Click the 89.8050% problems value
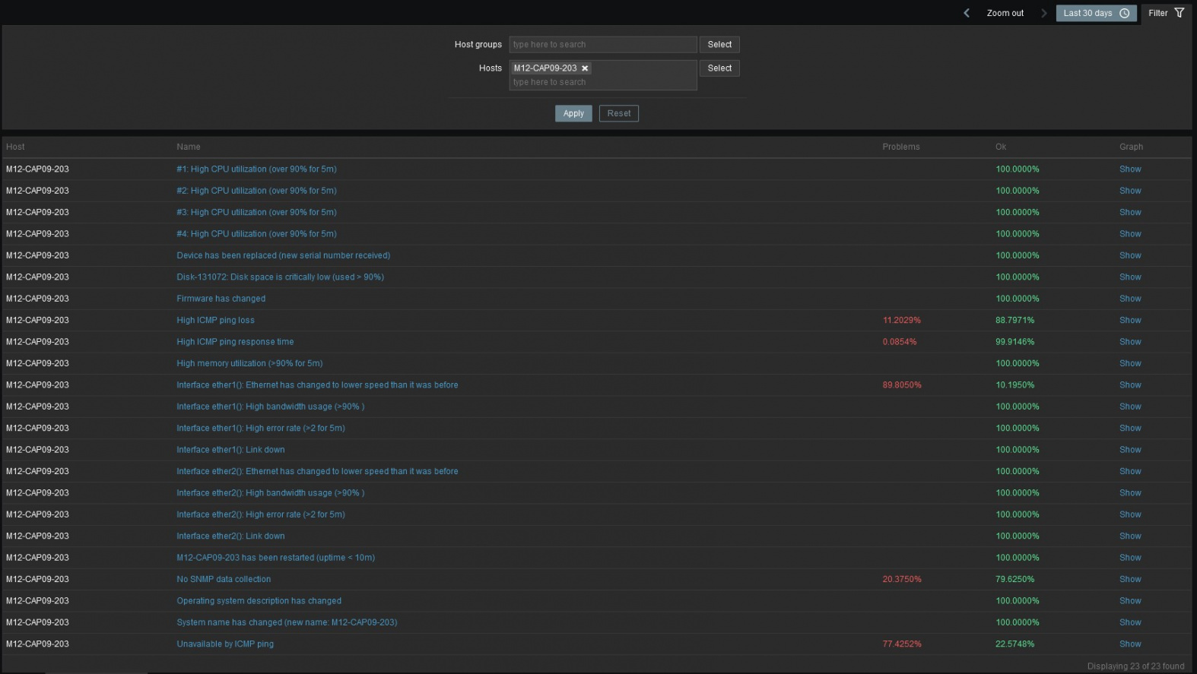The width and height of the screenshot is (1197, 674). coord(902,385)
